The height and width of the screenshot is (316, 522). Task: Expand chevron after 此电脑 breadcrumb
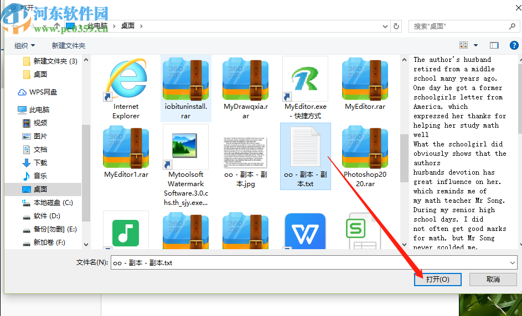[x=114, y=26]
